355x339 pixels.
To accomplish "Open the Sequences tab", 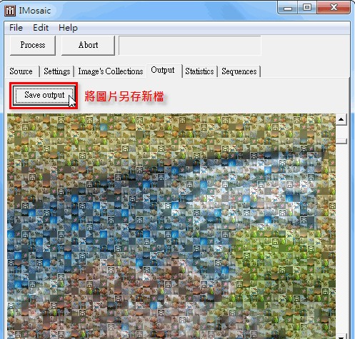I will tap(239, 71).
